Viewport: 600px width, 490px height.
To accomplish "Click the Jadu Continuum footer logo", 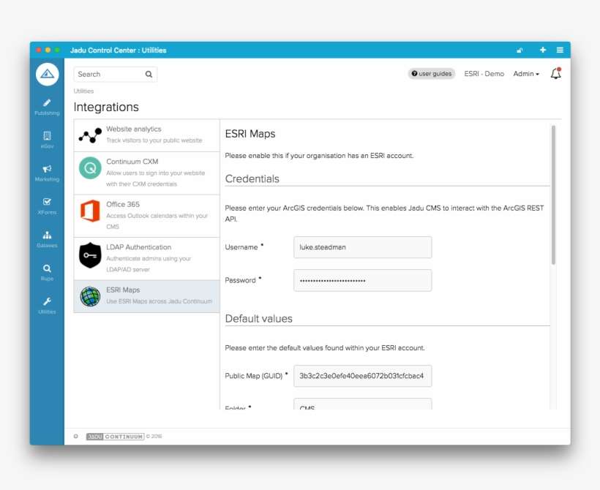I will tap(115, 437).
